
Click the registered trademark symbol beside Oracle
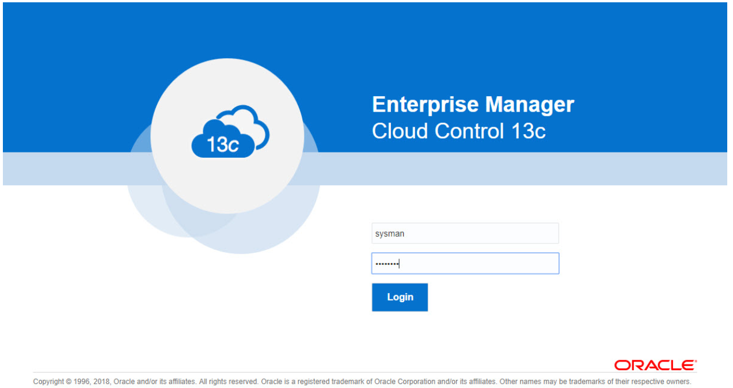point(696,362)
